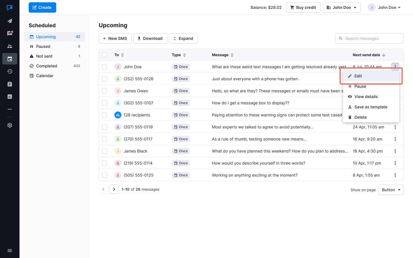The width and height of the screenshot is (413, 258).
Task: Open the John Doe workspace dropdown
Action: point(342,7)
